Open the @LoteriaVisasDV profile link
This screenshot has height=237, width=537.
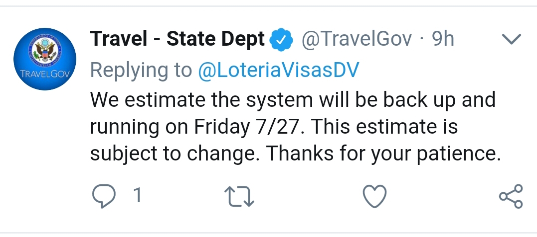tap(278, 70)
